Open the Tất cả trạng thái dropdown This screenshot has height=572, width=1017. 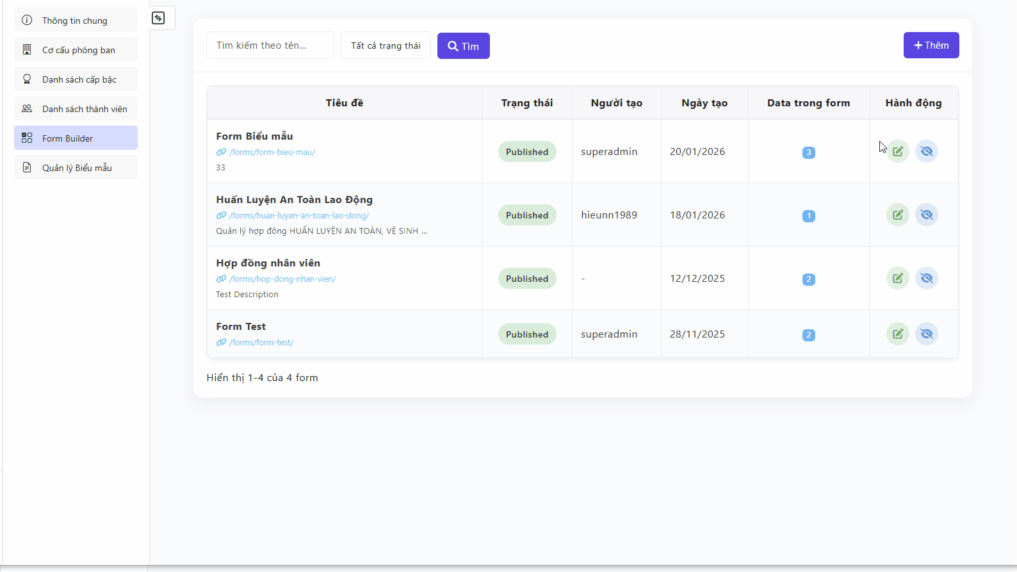pyautogui.click(x=386, y=45)
